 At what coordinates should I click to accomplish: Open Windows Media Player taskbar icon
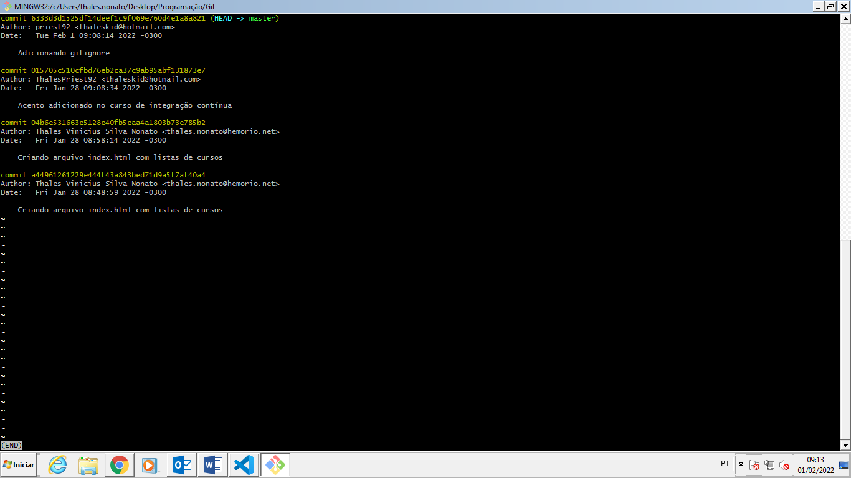pos(150,465)
